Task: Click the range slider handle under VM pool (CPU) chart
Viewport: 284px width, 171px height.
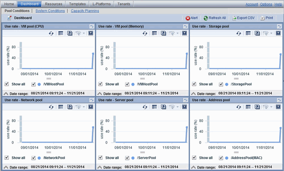Action: click(x=49, y=79)
